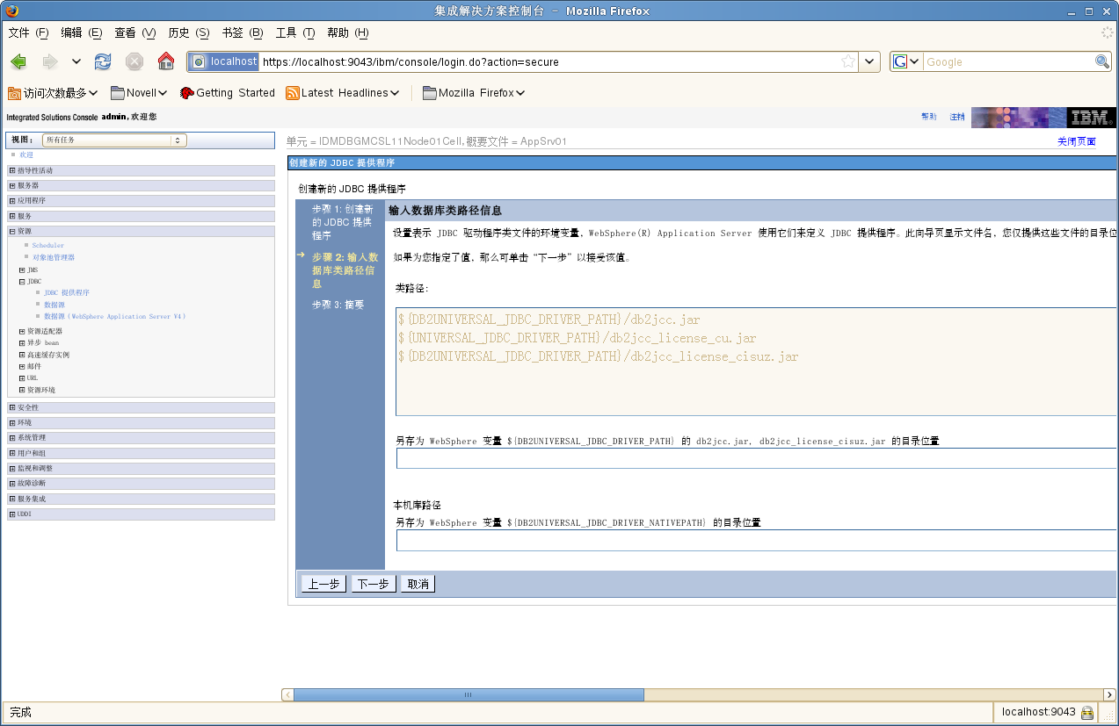Click the Stop loading icon
The image size is (1119, 726).
[x=134, y=61]
